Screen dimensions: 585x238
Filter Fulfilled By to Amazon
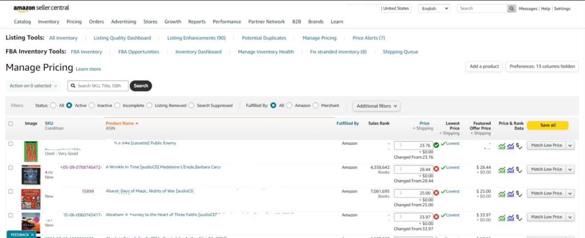(289, 105)
